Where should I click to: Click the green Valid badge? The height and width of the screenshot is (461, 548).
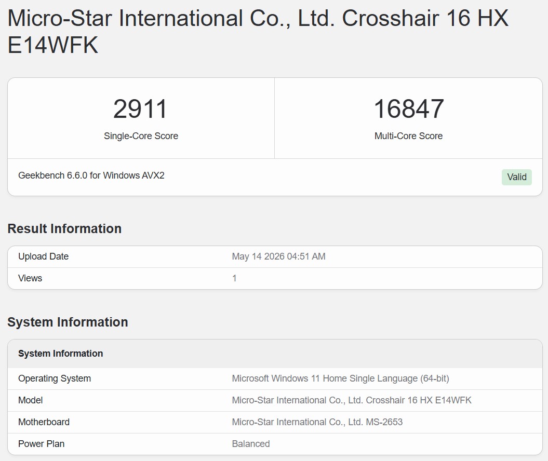coord(516,177)
